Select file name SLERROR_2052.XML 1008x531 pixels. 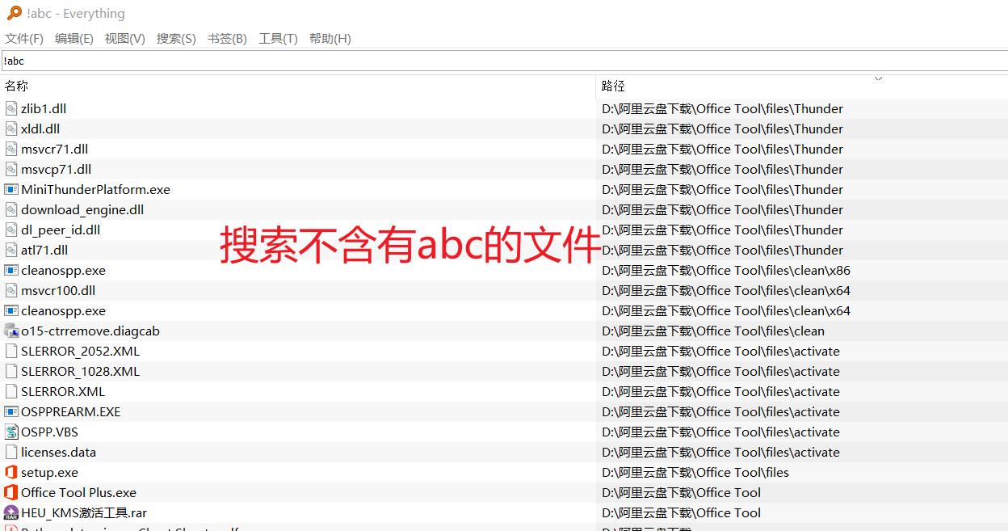80,351
